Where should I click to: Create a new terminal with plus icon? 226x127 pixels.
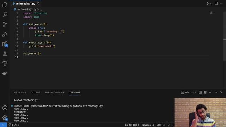[192, 92]
